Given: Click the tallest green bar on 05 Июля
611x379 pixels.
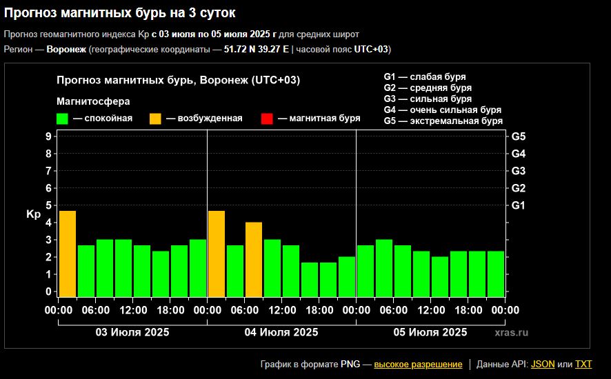Looking at the screenshot, I should [384, 268].
